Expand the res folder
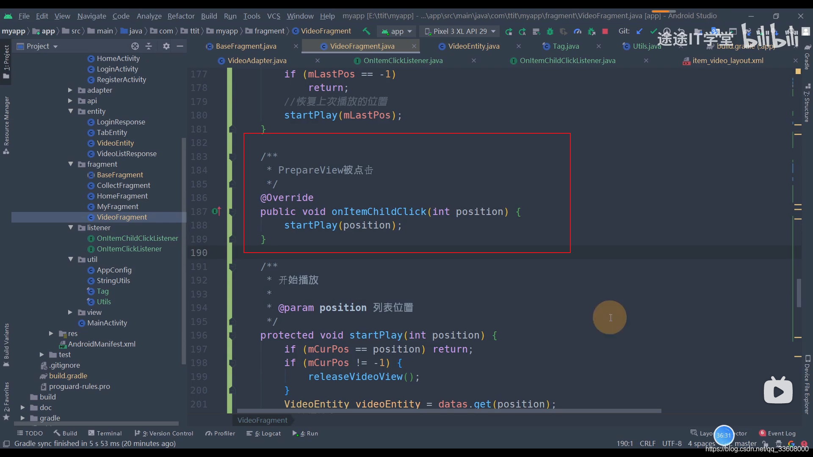The width and height of the screenshot is (813, 457). coord(51,333)
